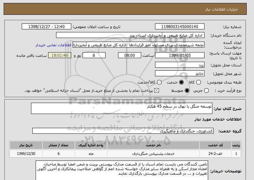Click the remaining days field showing 6
The image size is (254, 180).
tap(94, 55)
